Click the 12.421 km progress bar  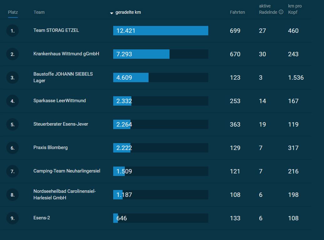pyautogui.click(x=160, y=31)
